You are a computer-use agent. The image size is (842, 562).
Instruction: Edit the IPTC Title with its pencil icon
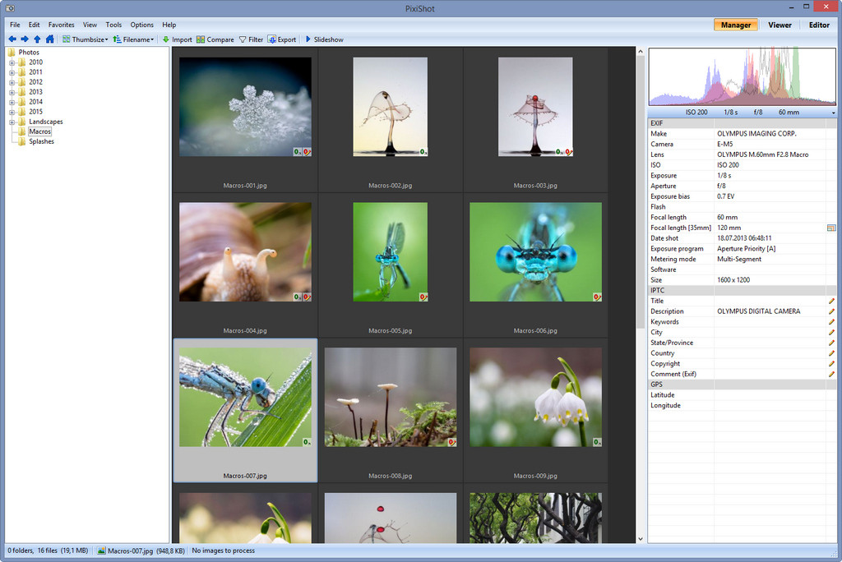[x=831, y=301]
